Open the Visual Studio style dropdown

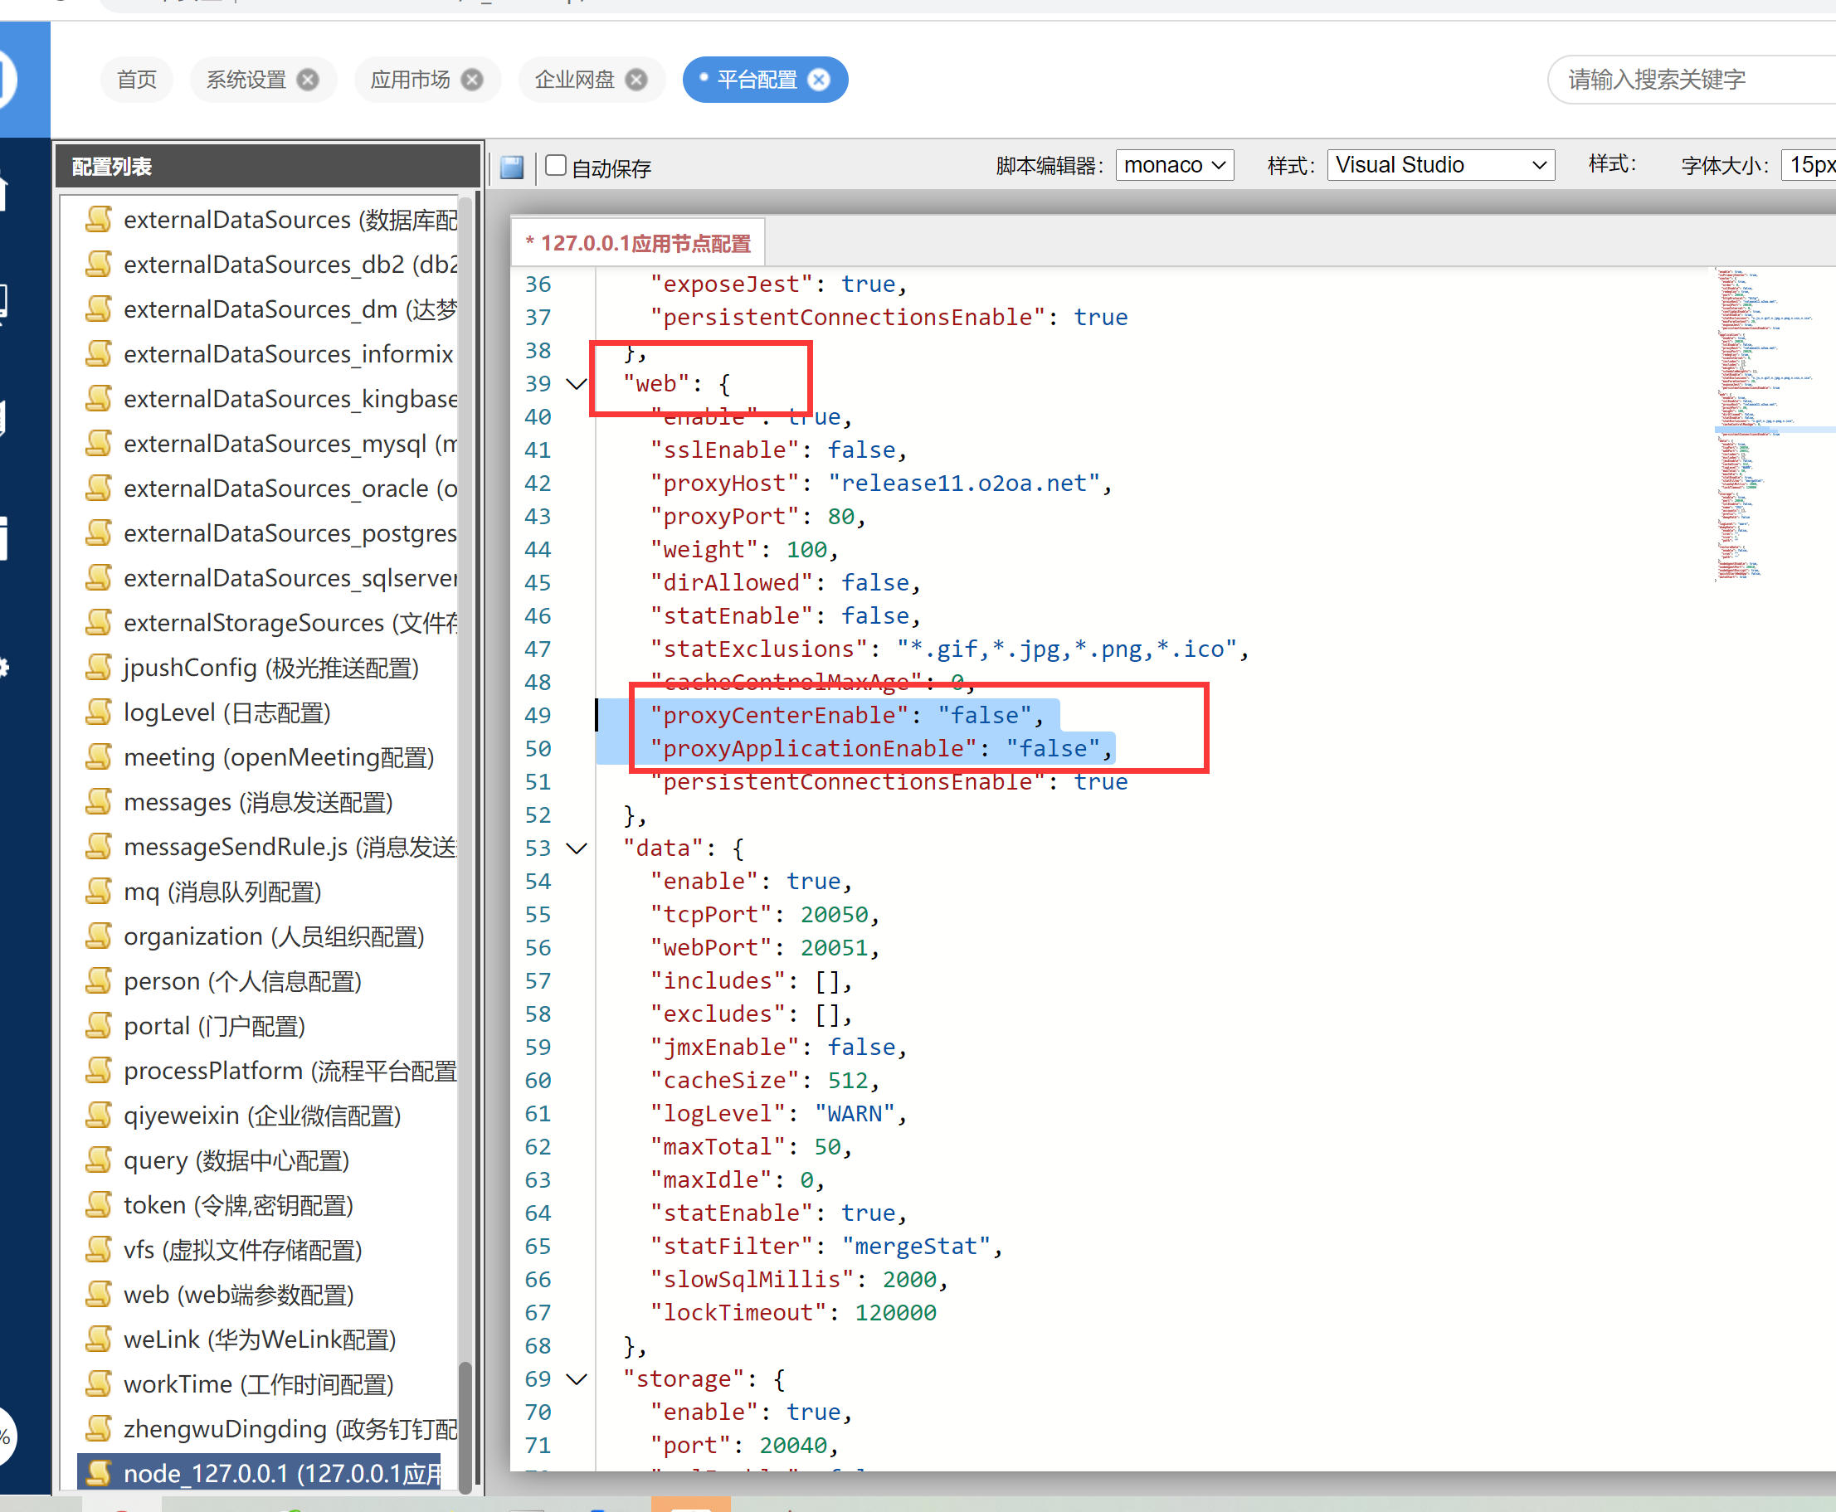pos(1440,164)
